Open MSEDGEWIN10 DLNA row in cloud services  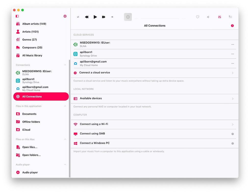tap(155, 44)
